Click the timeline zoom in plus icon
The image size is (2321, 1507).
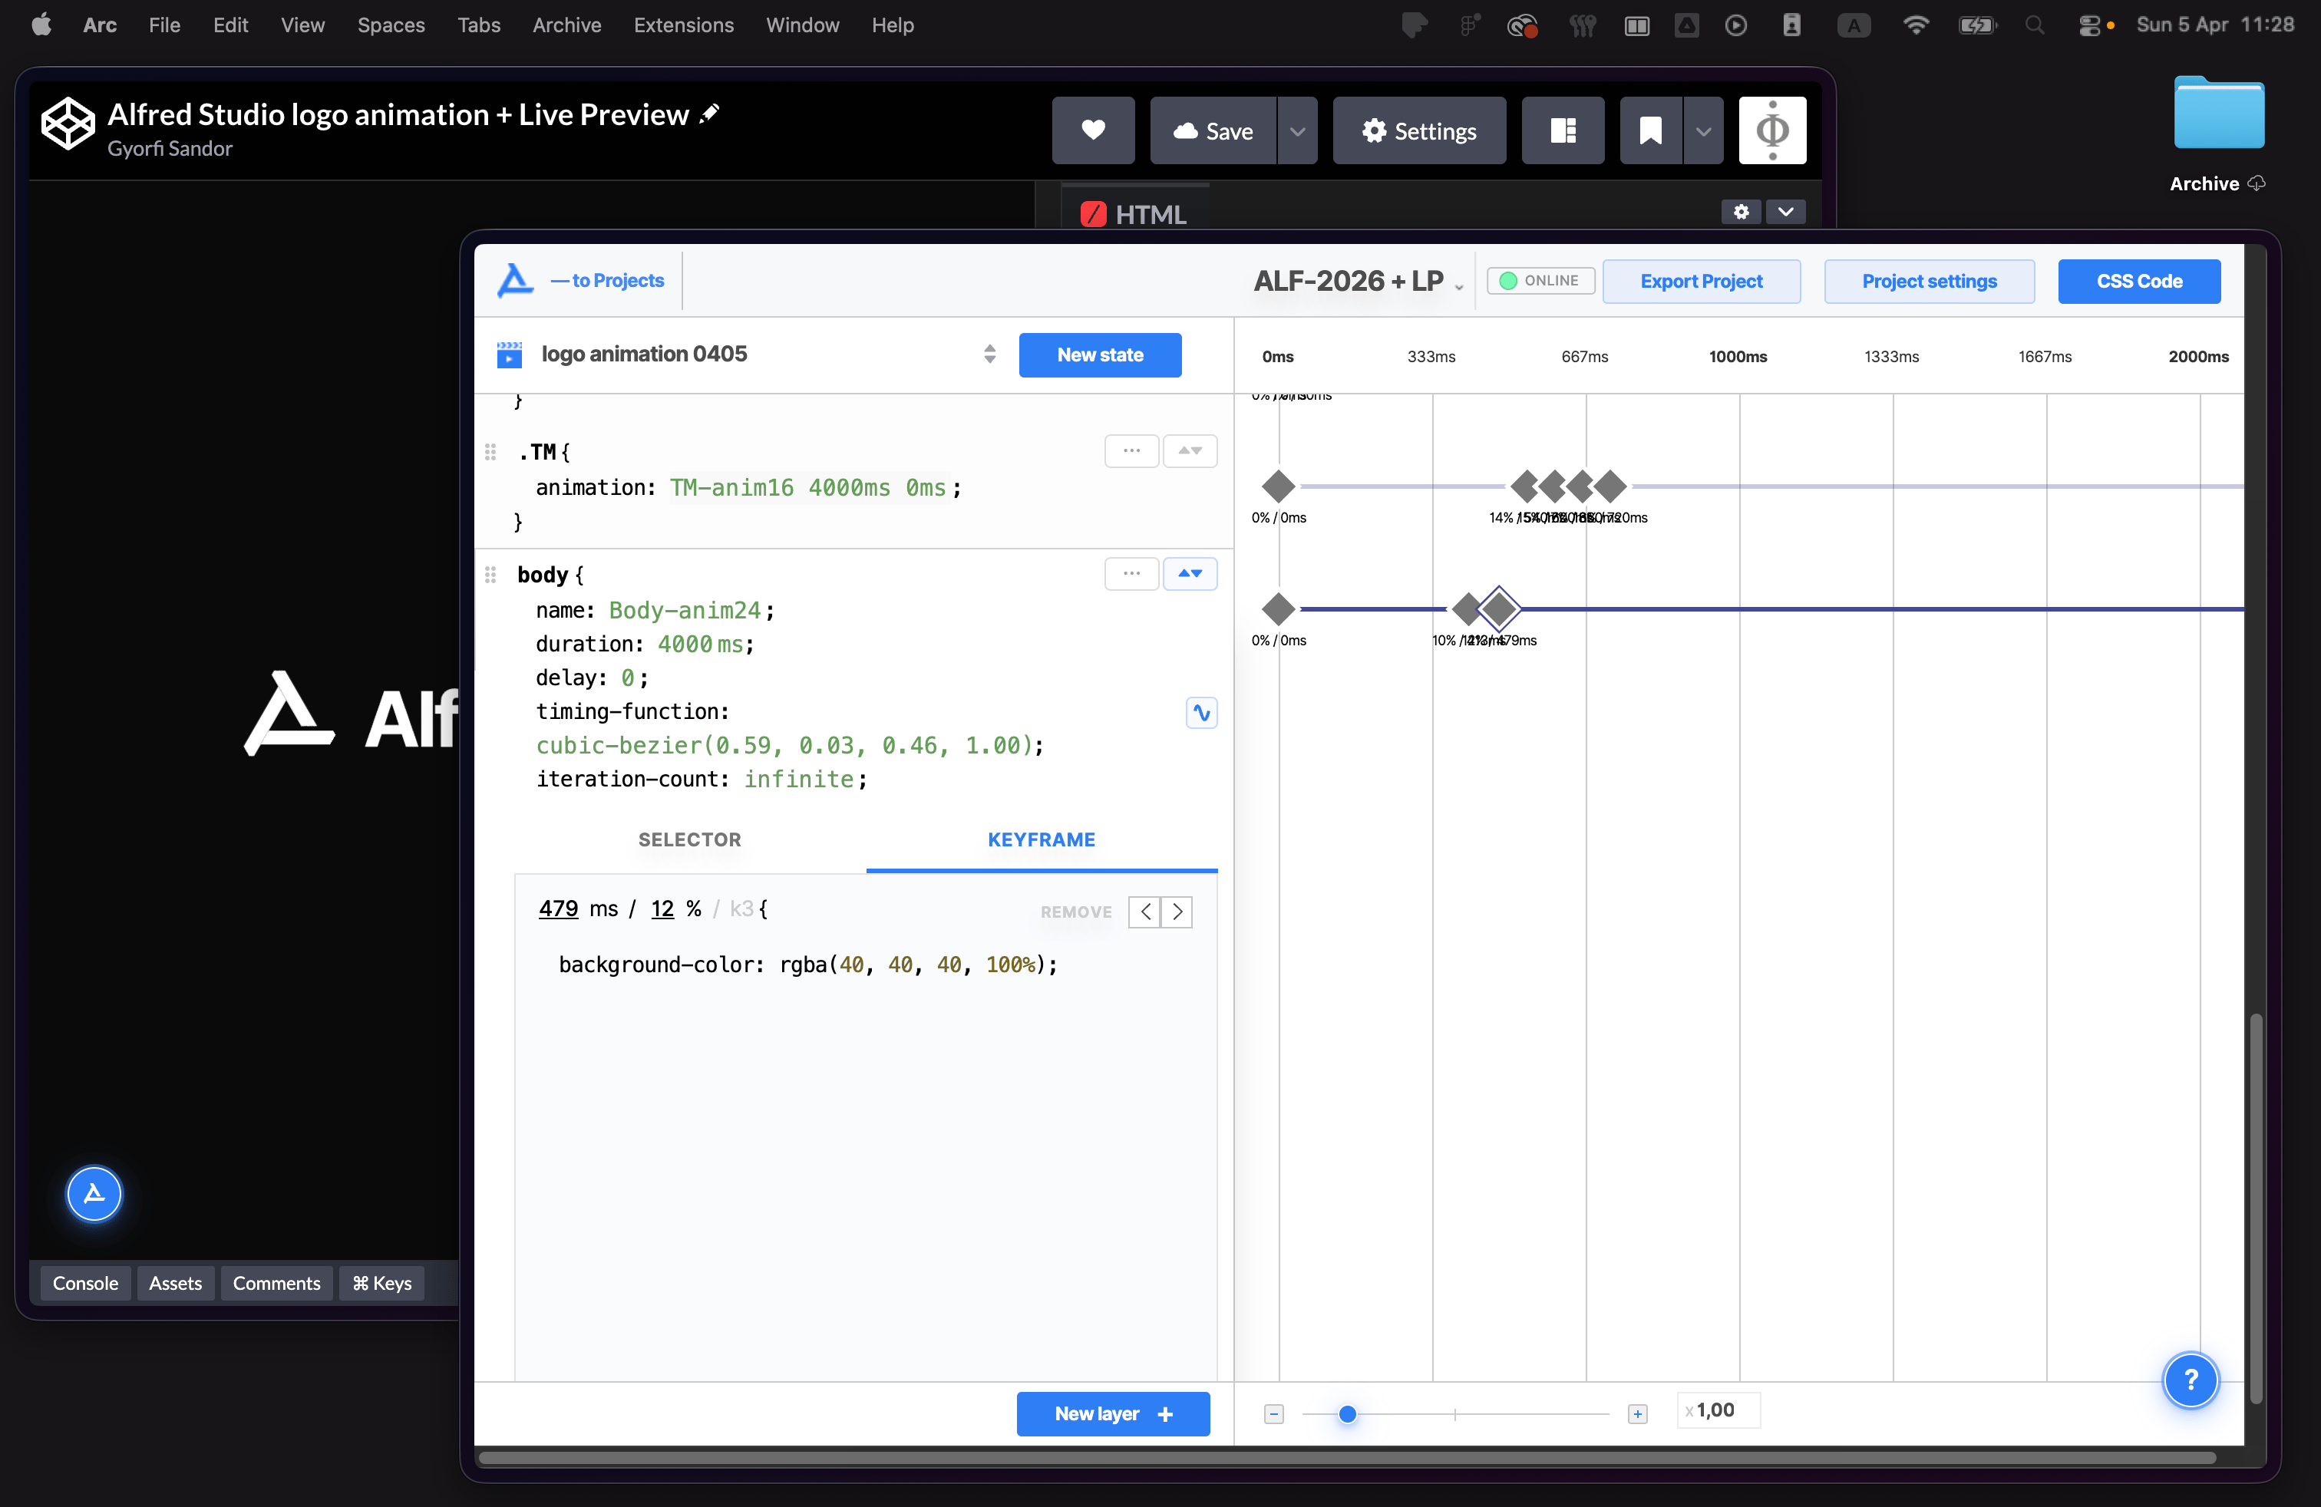1637,1414
